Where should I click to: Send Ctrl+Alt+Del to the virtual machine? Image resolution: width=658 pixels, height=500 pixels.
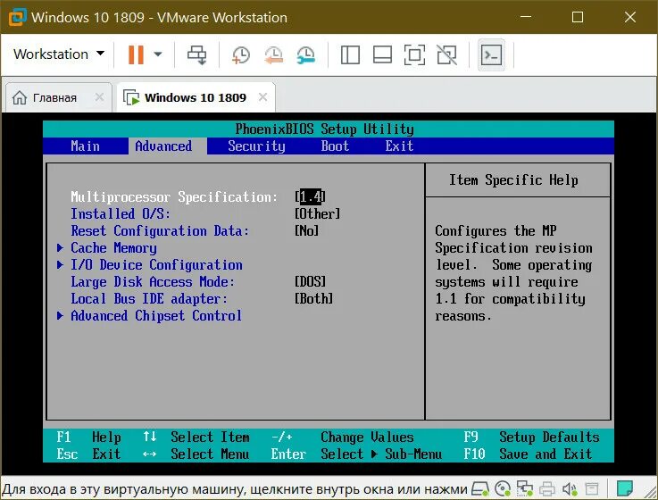tap(196, 55)
